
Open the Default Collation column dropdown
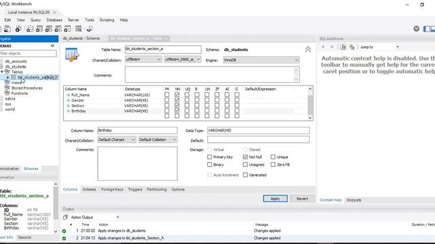[158, 140]
